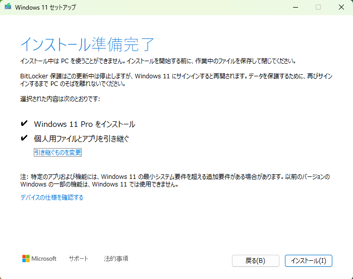Click the four-color Microsoft logo squares
Screen dimensions: 353x279
[x=26, y=258]
